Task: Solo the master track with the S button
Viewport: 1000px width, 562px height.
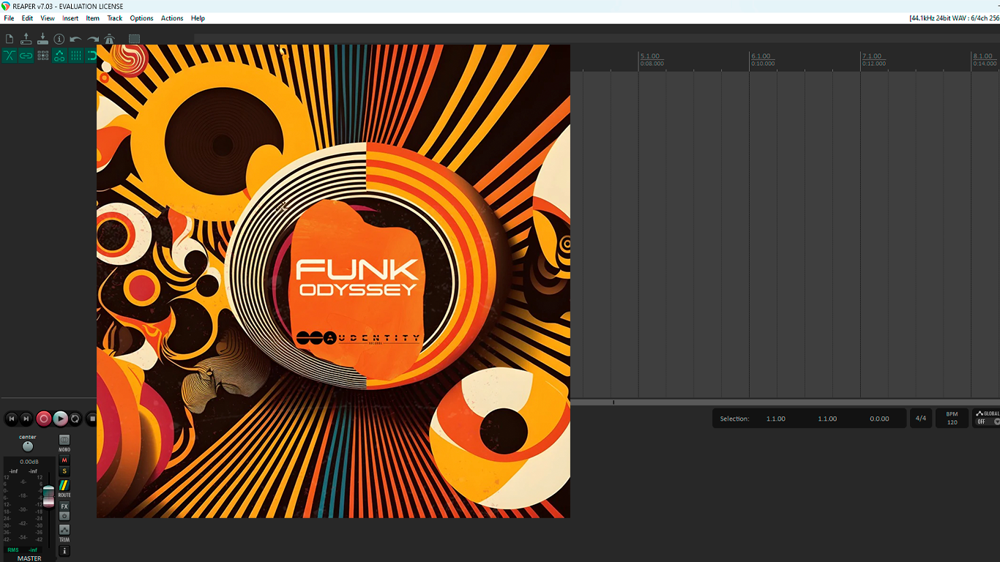Action: (64, 471)
